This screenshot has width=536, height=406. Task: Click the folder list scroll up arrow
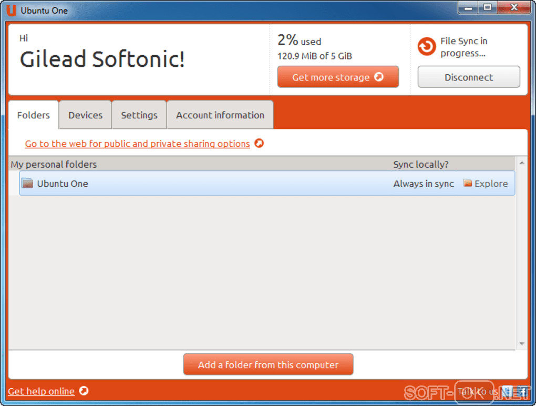click(522, 163)
